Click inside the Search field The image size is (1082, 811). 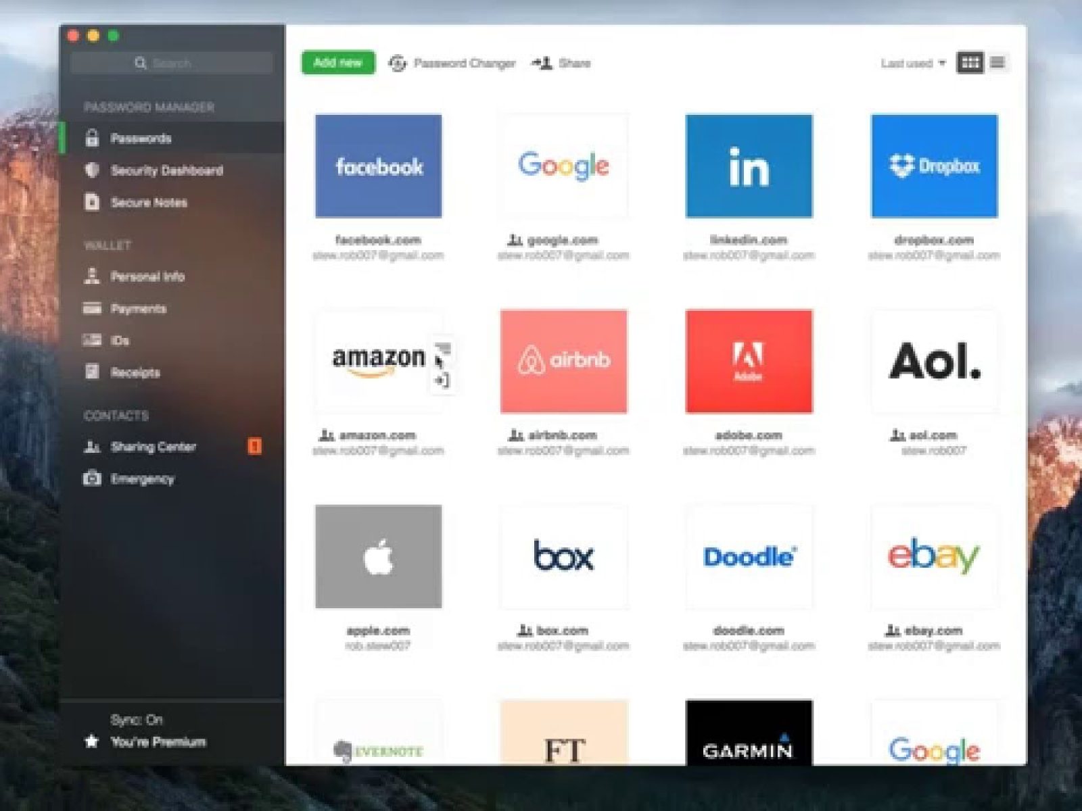point(172,63)
